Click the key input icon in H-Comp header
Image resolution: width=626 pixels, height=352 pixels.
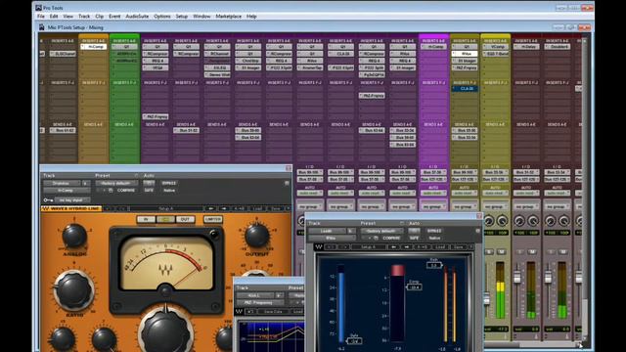tap(48, 199)
